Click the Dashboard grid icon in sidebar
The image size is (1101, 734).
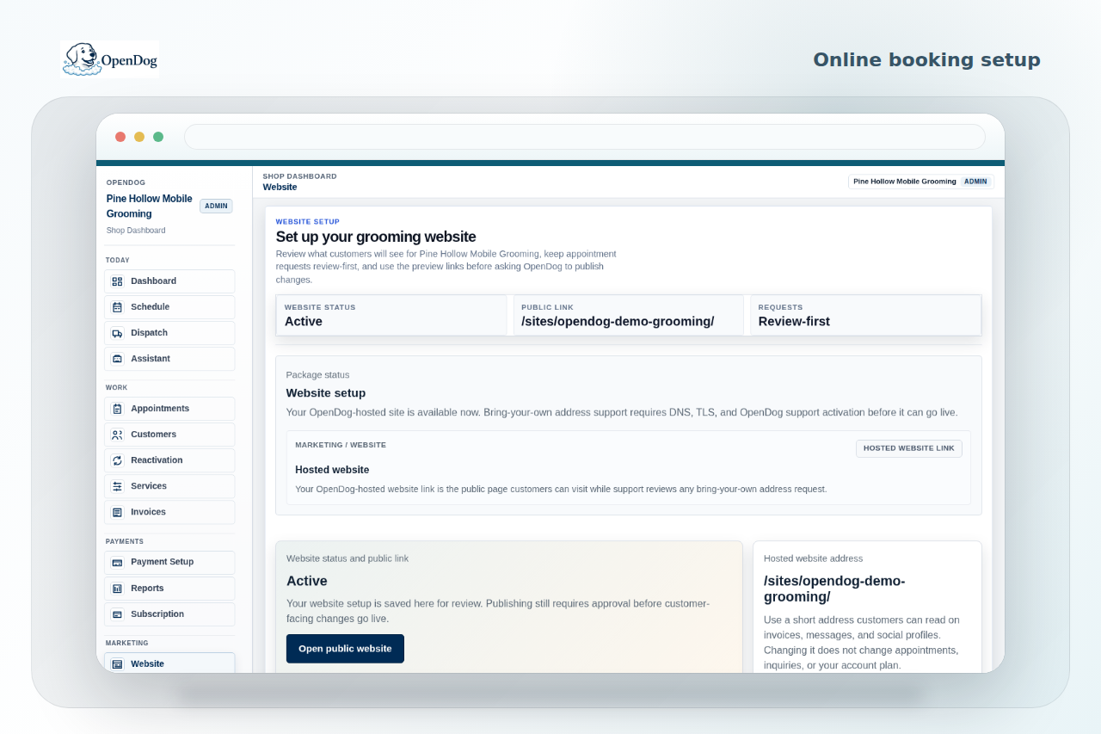point(117,281)
